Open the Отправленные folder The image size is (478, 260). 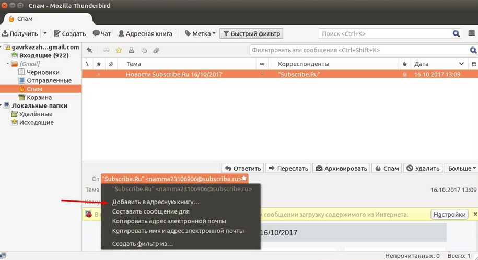pos(49,80)
